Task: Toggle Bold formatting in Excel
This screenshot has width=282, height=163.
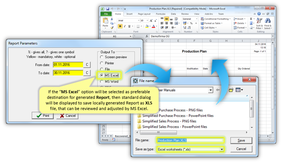Action: tap(120, 26)
